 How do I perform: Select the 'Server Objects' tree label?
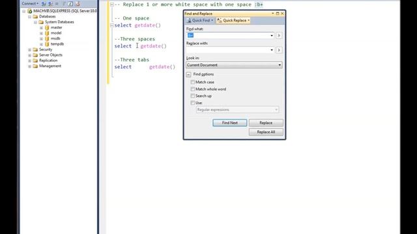click(x=51, y=55)
